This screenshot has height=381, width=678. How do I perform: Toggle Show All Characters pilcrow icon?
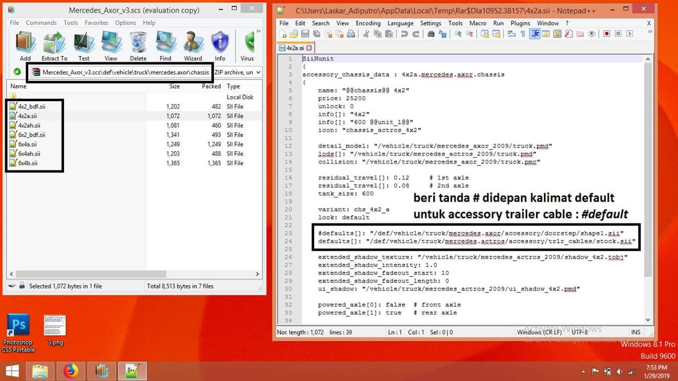pos(523,34)
